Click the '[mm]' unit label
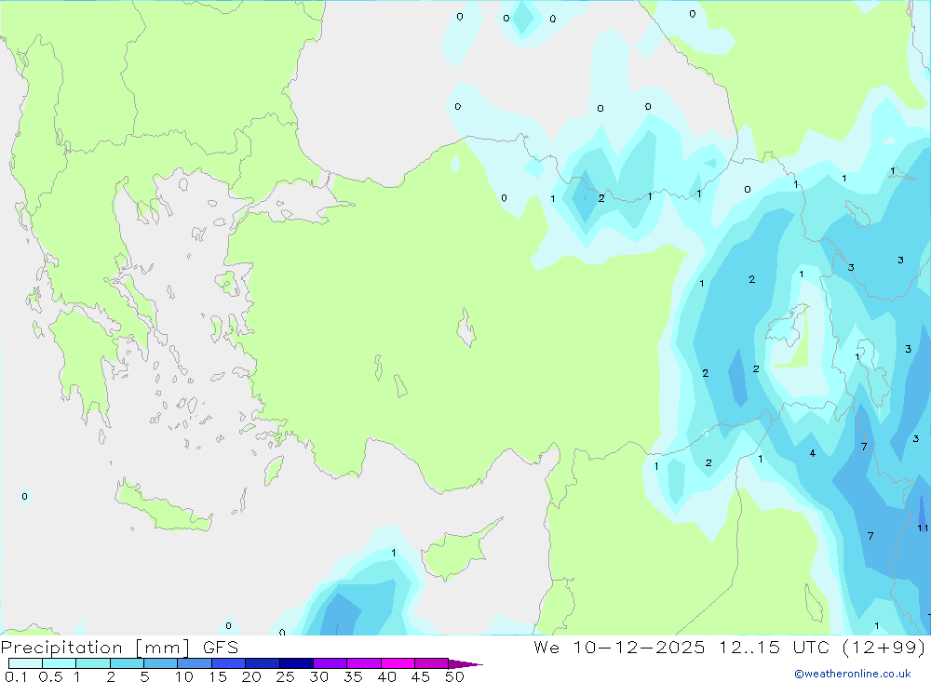Image resolution: width=931 pixels, height=682 pixels. pyautogui.click(x=163, y=648)
